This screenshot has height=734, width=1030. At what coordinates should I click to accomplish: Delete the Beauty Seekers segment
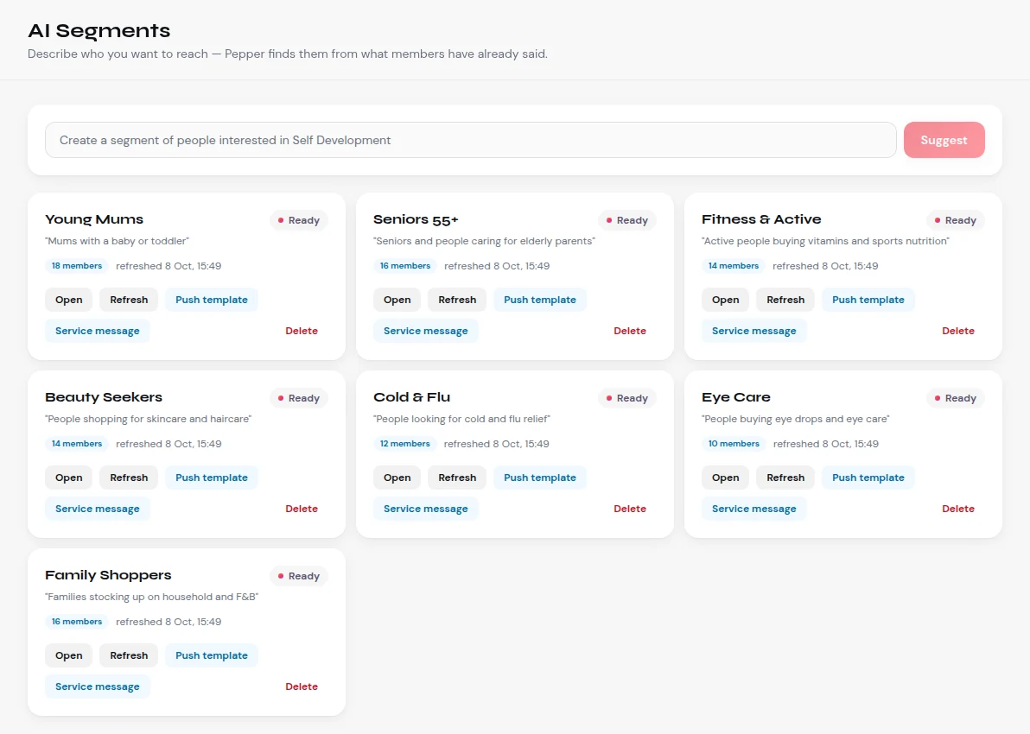point(302,509)
